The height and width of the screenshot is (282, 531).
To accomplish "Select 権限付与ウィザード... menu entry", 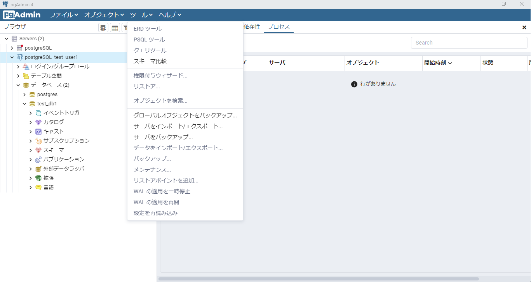I will [185, 76].
